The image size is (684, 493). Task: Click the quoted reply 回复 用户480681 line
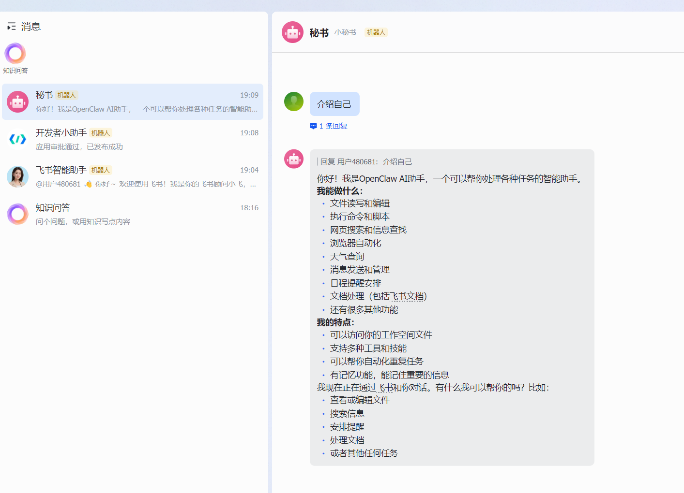click(x=366, y=162)
